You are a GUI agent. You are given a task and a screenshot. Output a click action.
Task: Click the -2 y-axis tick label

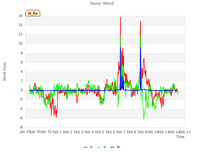click(x=21, y=99)
